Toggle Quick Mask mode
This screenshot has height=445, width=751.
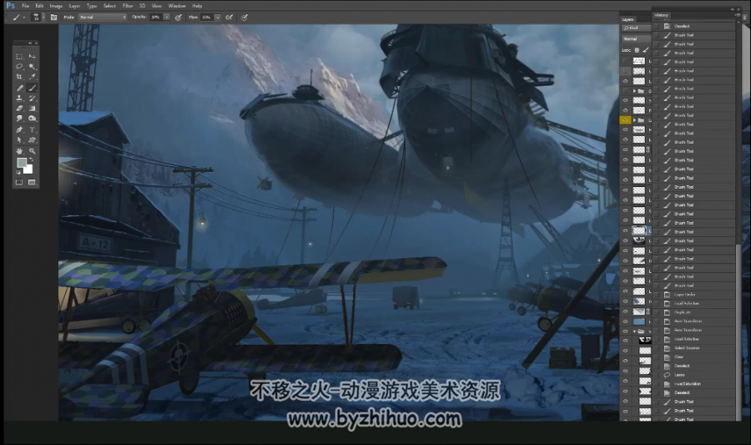[19, 182]
